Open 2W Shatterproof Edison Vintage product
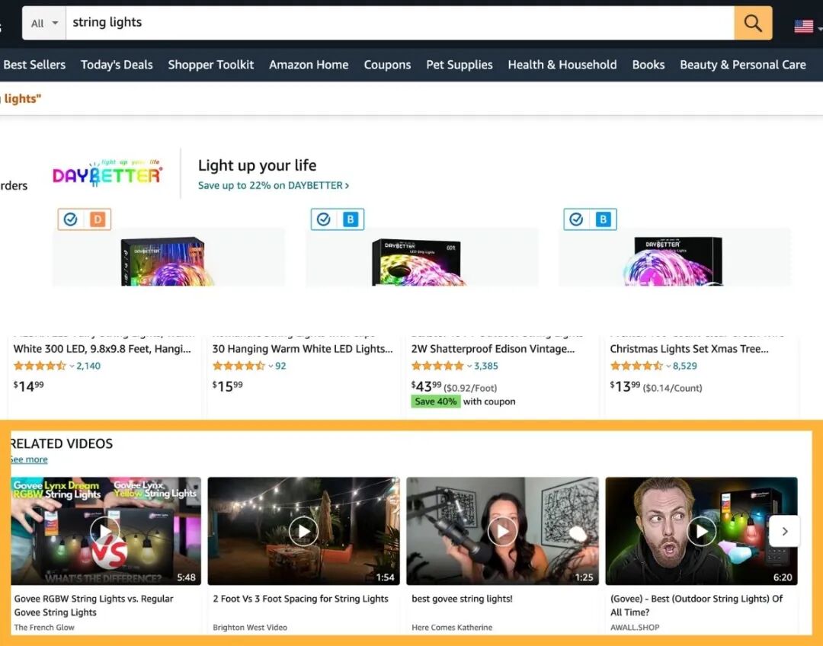The width and height of the screenshot is (823, 646). pyautogui.click(x=493, y=348)
